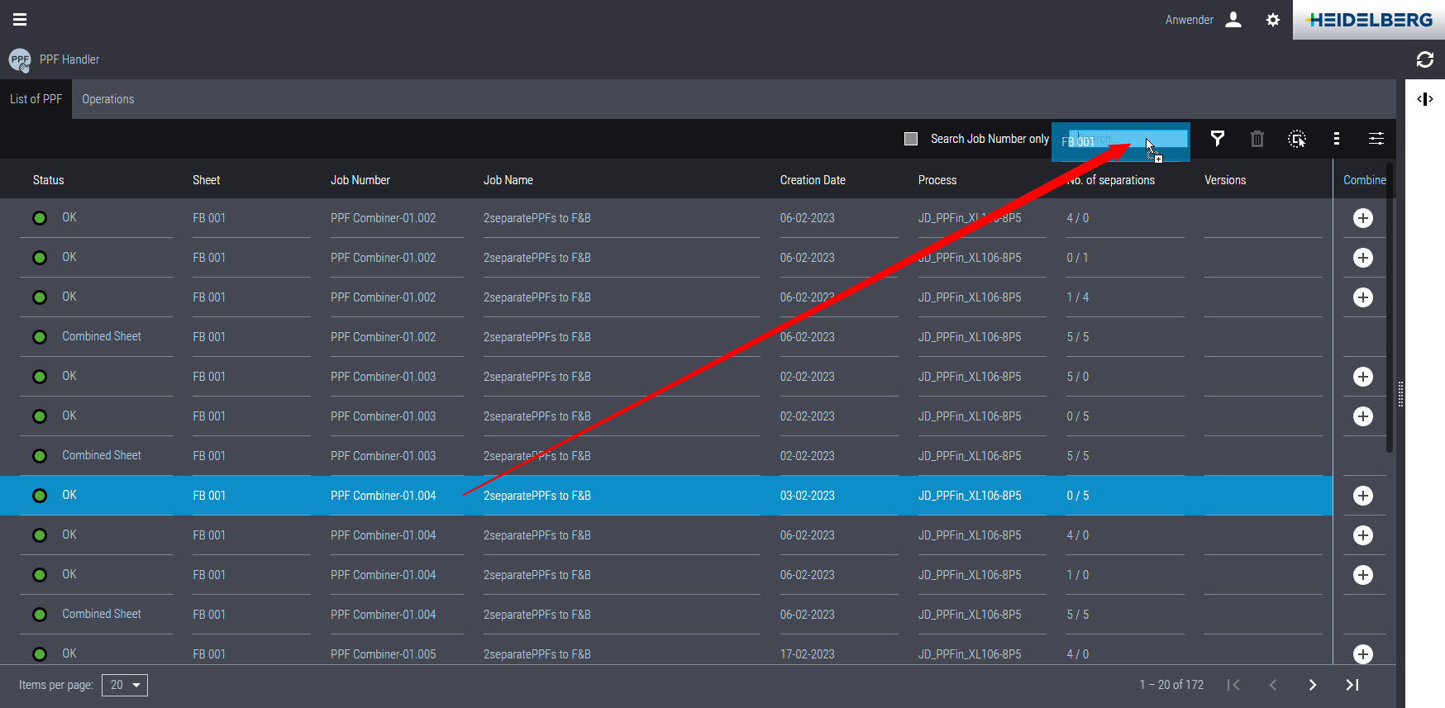Jump to last page of results
This screenshot has height=708, width=1445.
[1352, 685]
